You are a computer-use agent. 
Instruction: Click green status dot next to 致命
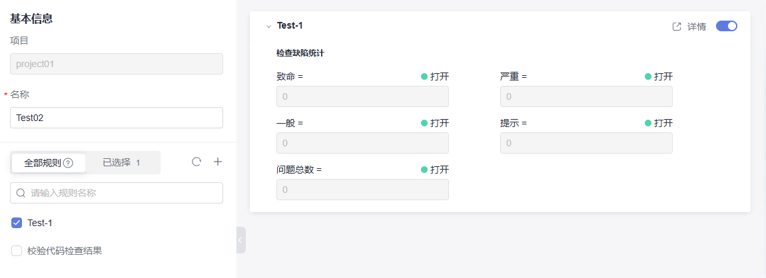click(424, 76)
